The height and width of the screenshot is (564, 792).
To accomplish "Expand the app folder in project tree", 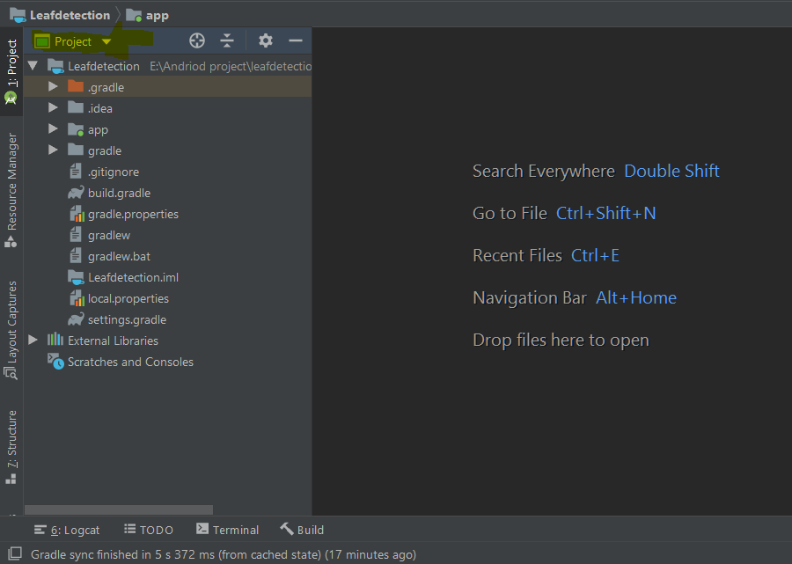I will pyautogui.click(x=53, y=129).
